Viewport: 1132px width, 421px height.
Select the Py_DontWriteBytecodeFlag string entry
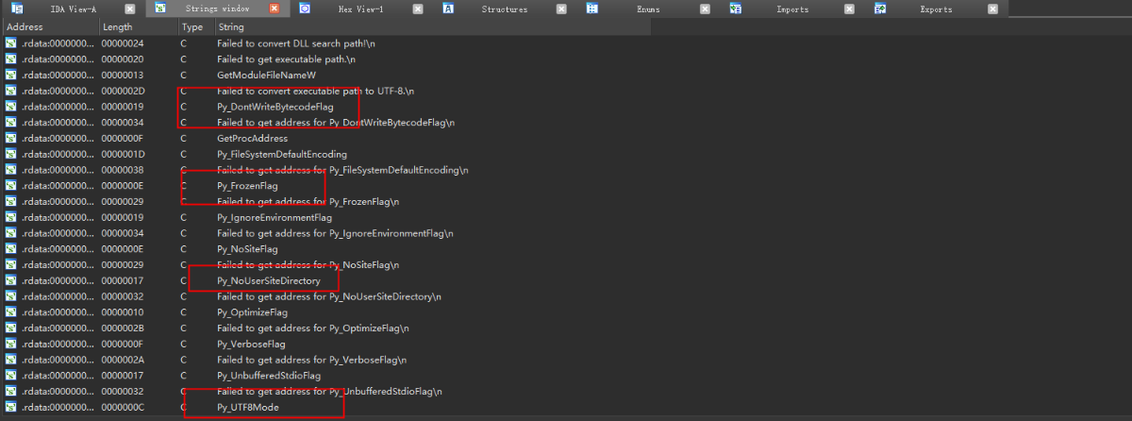(275, 108)
